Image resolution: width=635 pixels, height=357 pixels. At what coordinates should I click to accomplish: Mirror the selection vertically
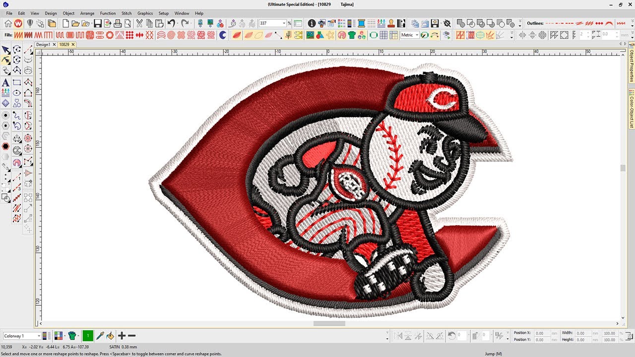coord(407,336)
